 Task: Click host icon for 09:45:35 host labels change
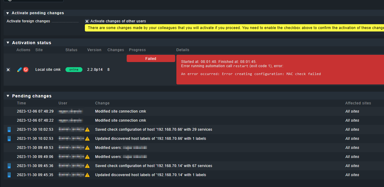pos(9,175)
